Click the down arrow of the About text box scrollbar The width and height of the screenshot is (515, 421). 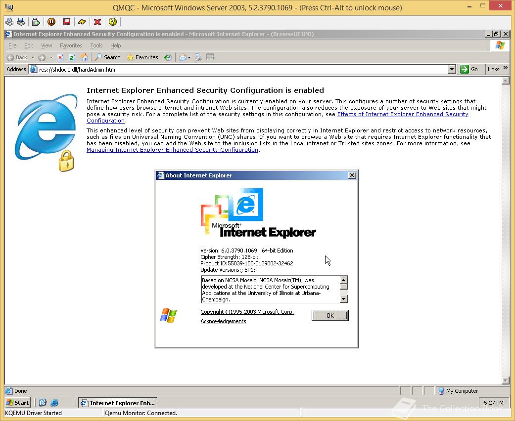[x=343, y=298]
